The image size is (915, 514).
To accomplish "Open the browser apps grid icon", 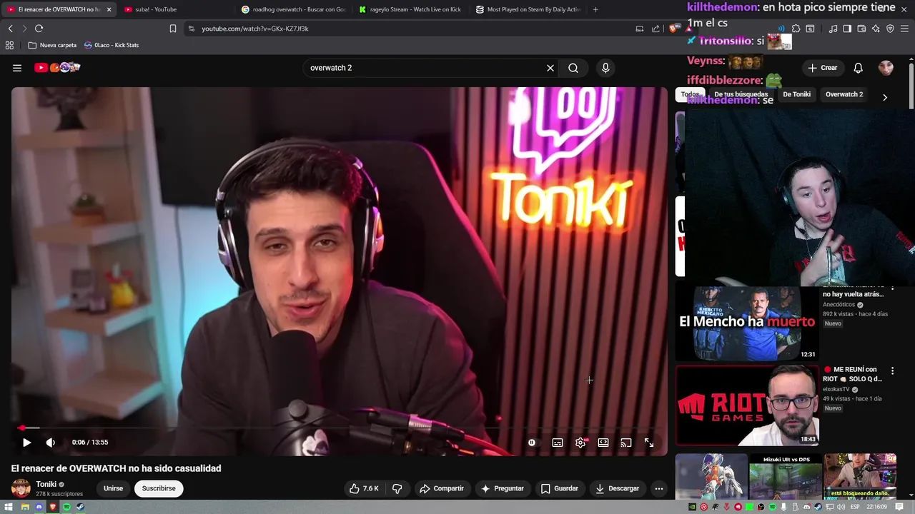I will coord(9,45).
